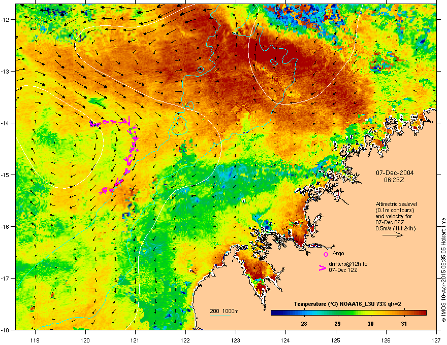
Task: Click the '200 1000m' depth label
Action: pos(224,311)
